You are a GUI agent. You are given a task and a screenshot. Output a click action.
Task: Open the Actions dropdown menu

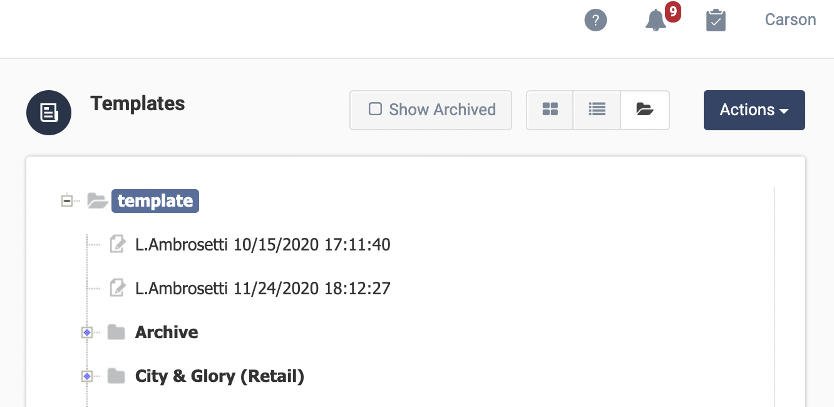point(754,110)
